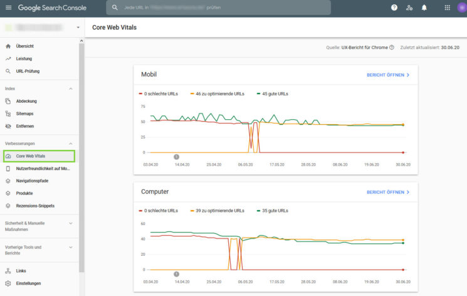Open the help question mark icon
This screenshot has height=296, width=467.
(x=394, y=8)
